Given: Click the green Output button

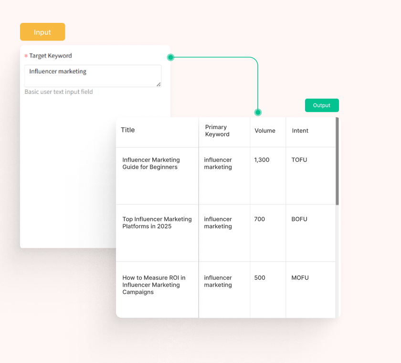Looking at the screenshot, I should click(x=322, y=105).
